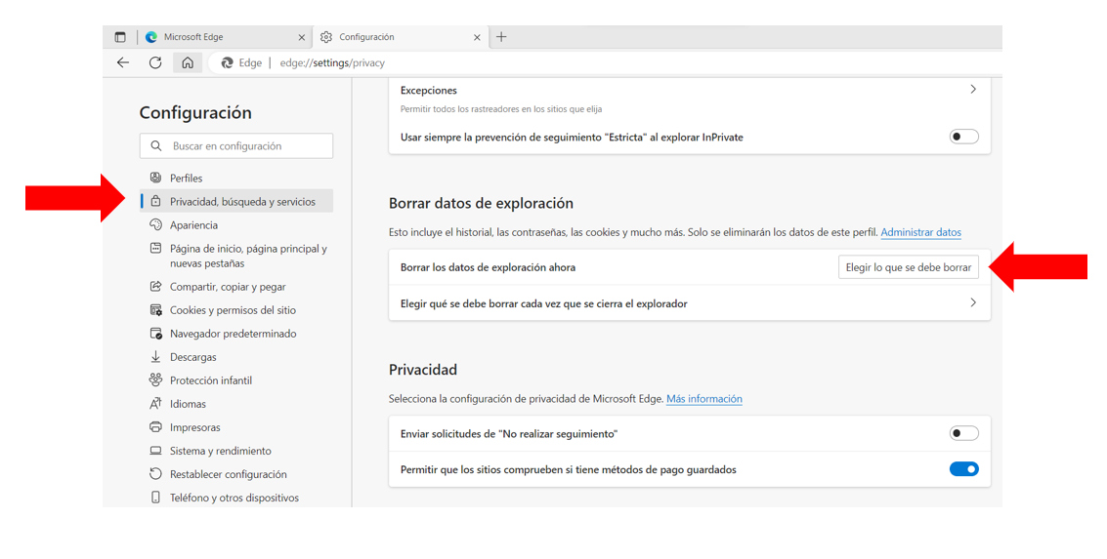Close the Configuración tab
The image size is (1107, 559).
point(477,37)
